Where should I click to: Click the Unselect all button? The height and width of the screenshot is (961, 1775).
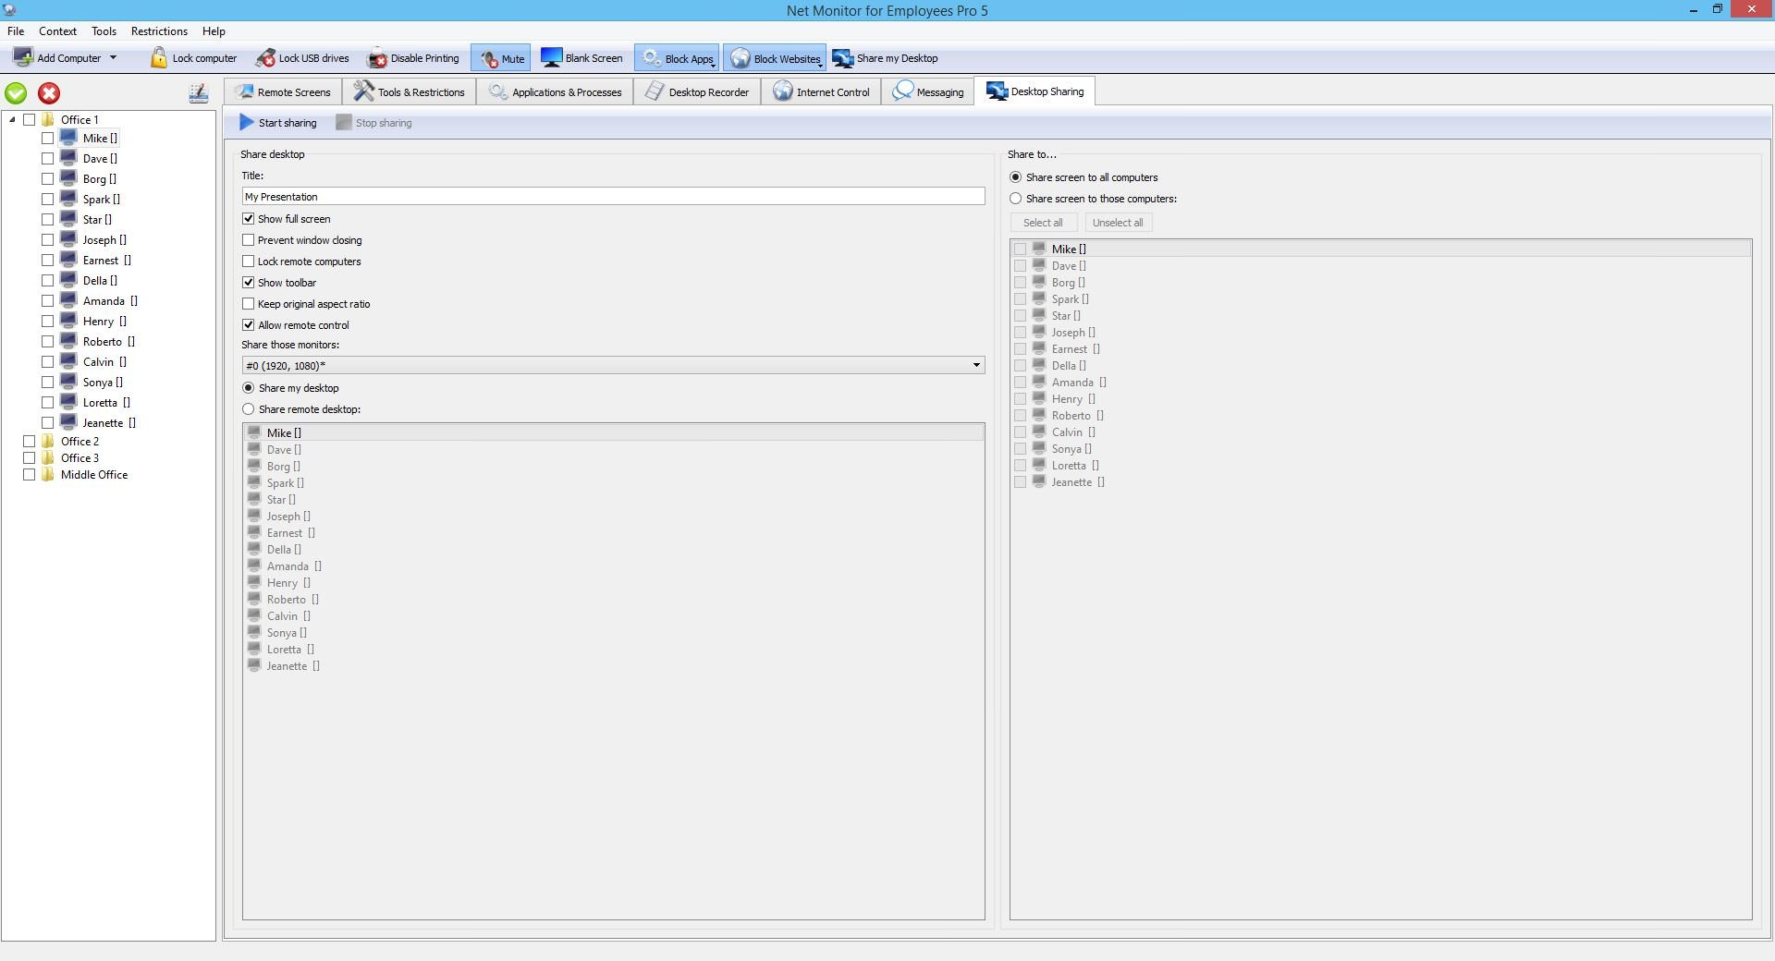point(1118,223)
